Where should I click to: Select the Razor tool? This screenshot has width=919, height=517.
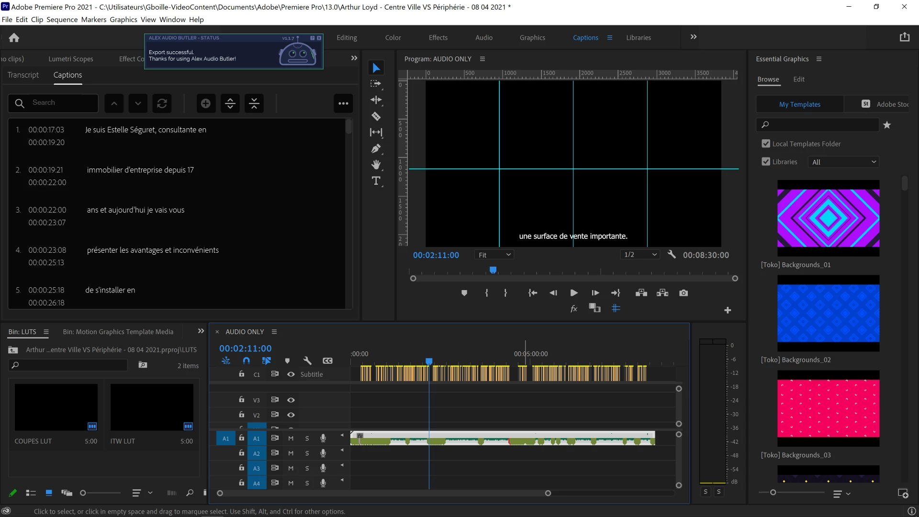click(376, 116)
